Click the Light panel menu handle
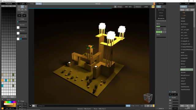Screen dimensions: 196x110 [x=27, y=4]
